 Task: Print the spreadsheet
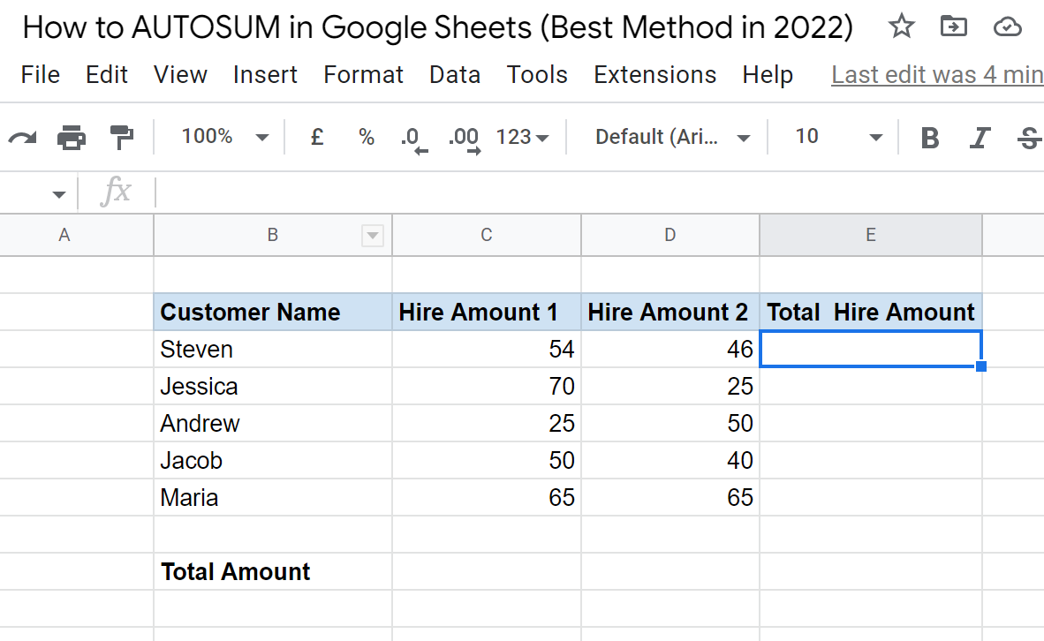point(71,136)
